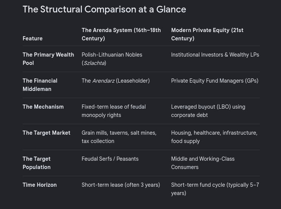Click 'Fixed-term lease of feudal monopoly rights'
Viewport: 281px width, 209px height.
pyautogui.click(x=114, y=111)
